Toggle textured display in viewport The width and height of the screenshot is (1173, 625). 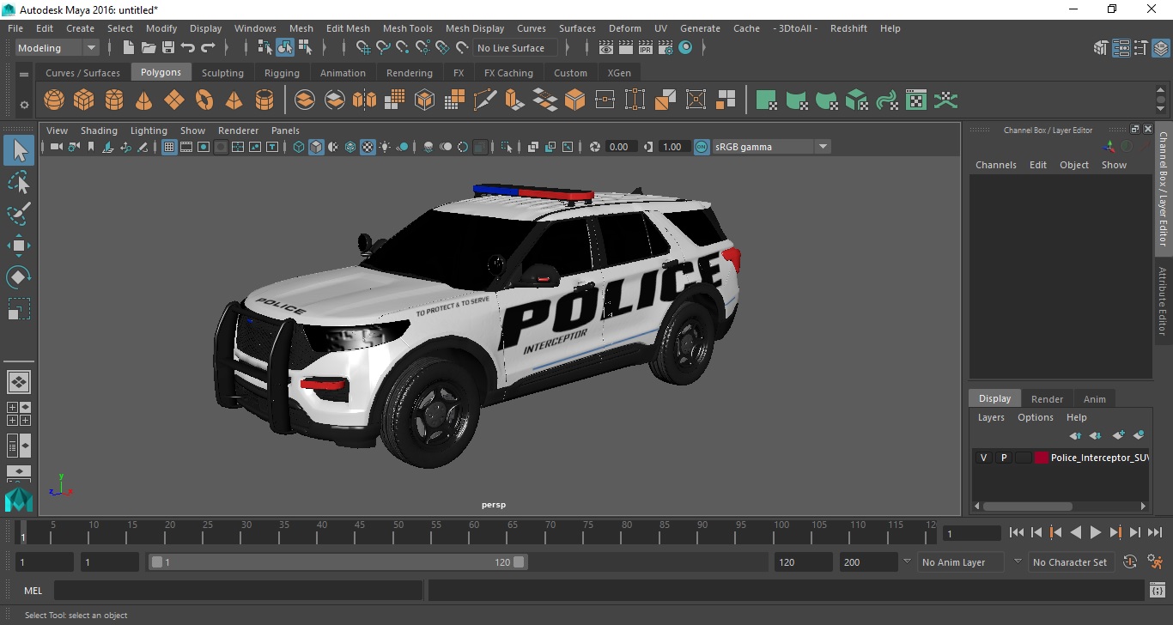pyautogui.click(x=368, y=147)
